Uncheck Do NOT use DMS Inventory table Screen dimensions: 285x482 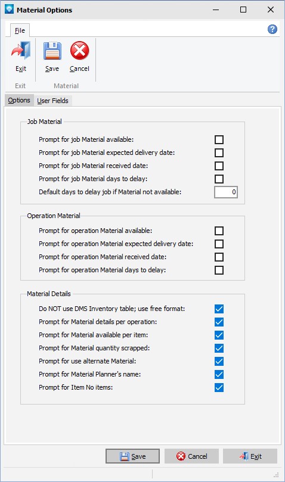coord(219,309)
